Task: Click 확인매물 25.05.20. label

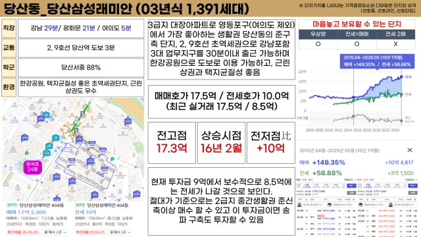Action: coord(23,232)
